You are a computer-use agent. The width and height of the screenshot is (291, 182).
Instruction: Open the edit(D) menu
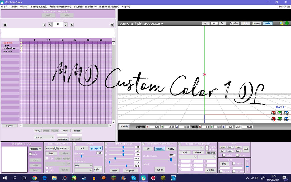[x=14, y=7]
